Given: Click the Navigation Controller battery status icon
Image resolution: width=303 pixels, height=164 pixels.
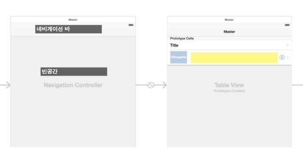Looking at the screenshot, I should 131,25.
